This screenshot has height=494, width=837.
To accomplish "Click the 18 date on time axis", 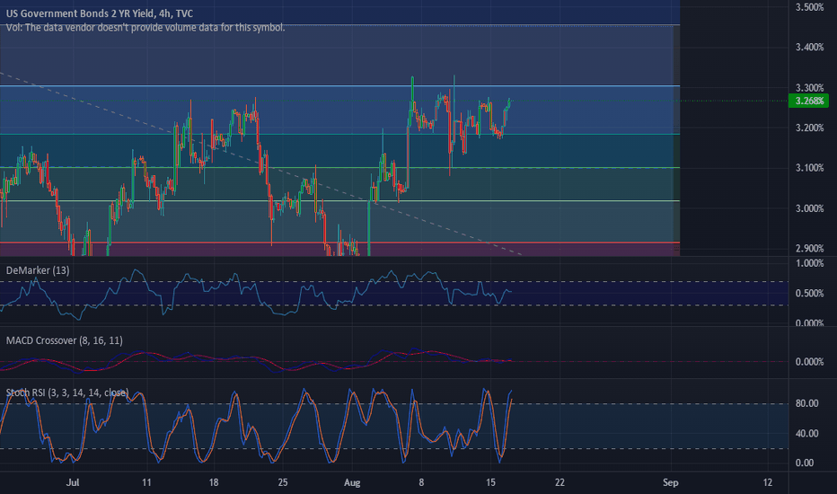I will pyautogui.click(x=214, y=482).
